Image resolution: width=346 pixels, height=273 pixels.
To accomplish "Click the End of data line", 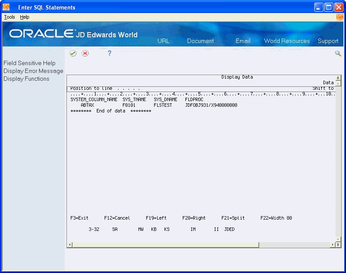I will (x=111, y=111).
